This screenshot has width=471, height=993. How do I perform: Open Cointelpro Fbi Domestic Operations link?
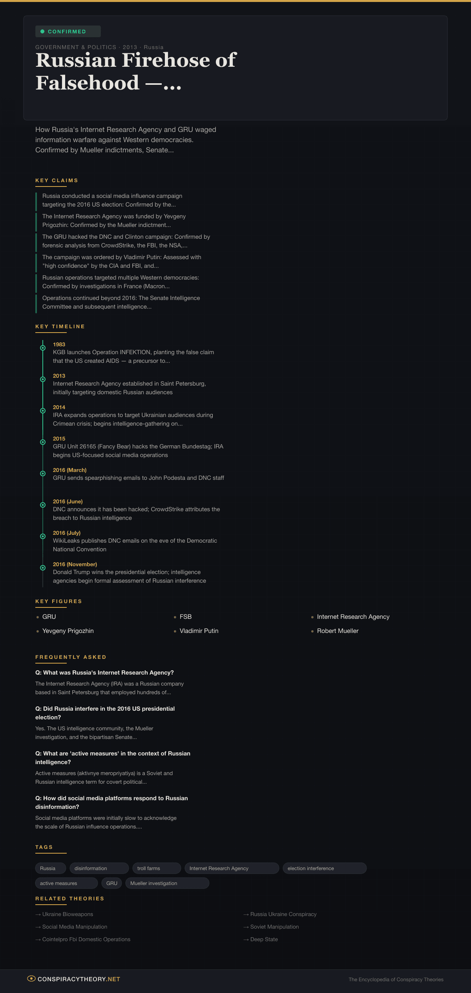pyautogui.click(x=86, y=939)
